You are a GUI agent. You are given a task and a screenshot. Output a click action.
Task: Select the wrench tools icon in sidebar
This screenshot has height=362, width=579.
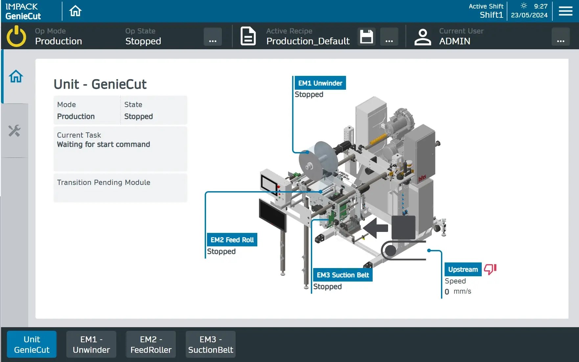point(15,131)
